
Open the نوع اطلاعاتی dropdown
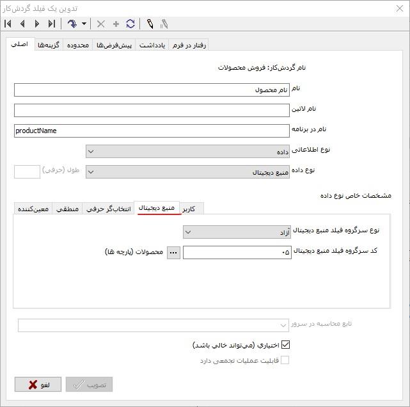click(x=187, y=151)
